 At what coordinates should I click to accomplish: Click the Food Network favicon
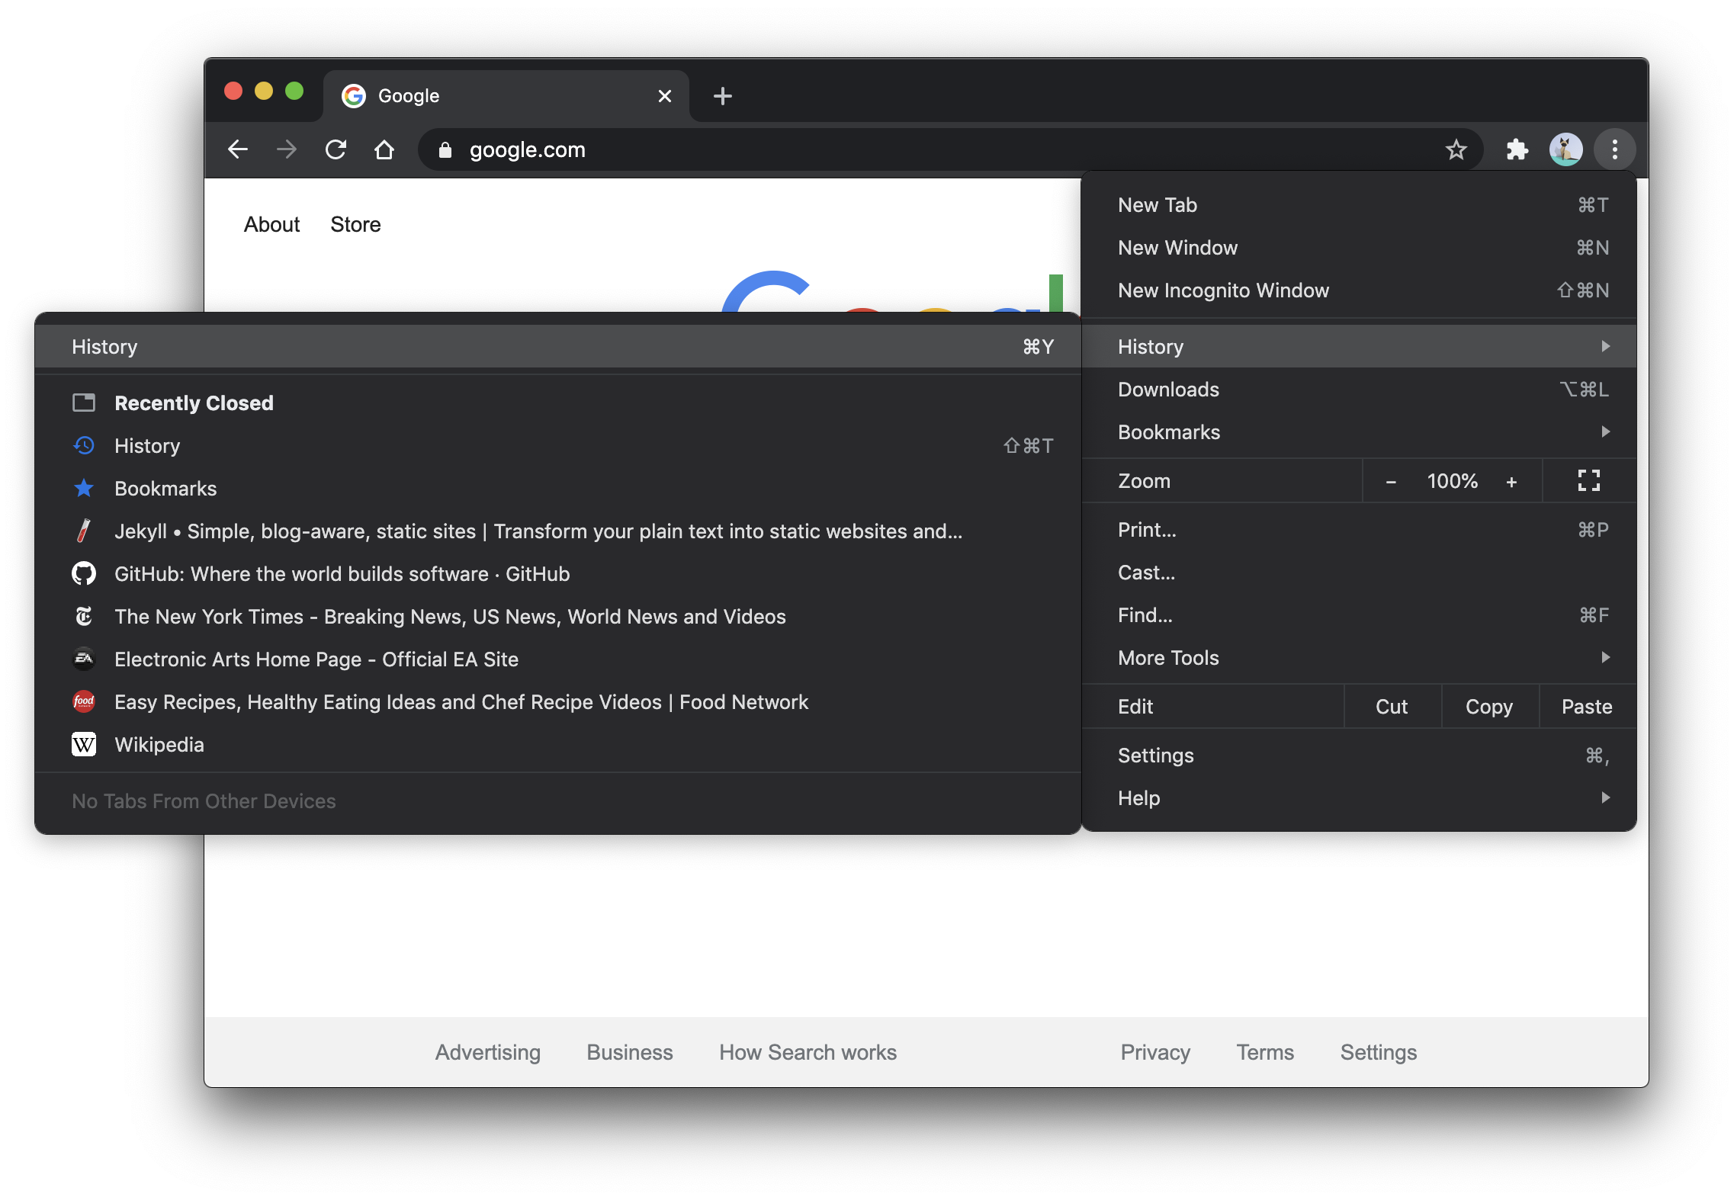pos(84,701)
